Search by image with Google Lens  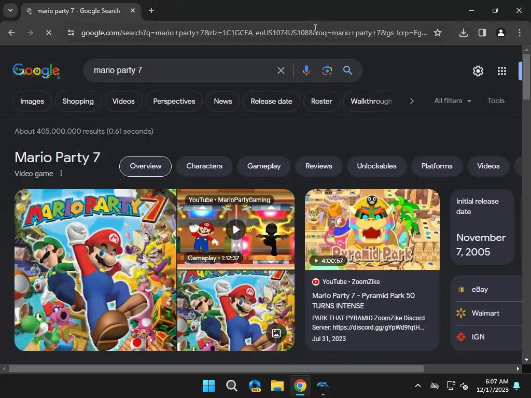pyautogui.click(x=327, y=70)
